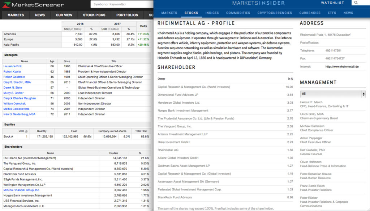This screenshot has height=211, width=370.
Task: Click Federated Global Investment Management Corp. owner
Action: [x=189, y=189]
